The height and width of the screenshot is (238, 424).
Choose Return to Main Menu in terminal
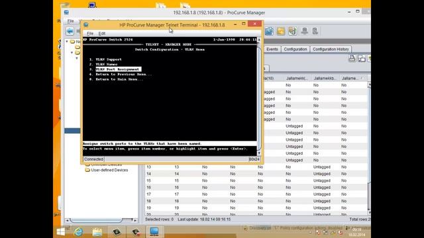119,79
